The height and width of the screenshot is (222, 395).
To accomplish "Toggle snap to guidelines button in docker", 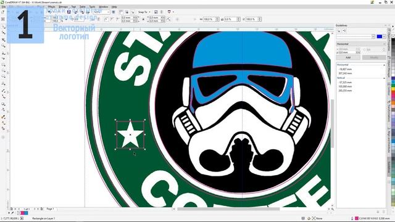I will (x=344, y=31).
